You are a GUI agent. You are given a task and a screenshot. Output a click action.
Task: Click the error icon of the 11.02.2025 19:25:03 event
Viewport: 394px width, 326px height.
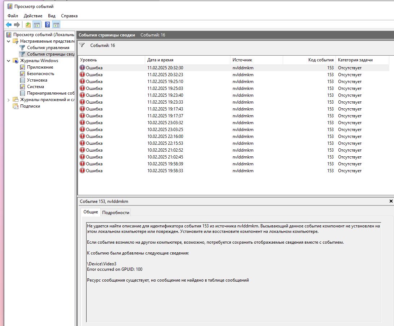pos(82,88)
